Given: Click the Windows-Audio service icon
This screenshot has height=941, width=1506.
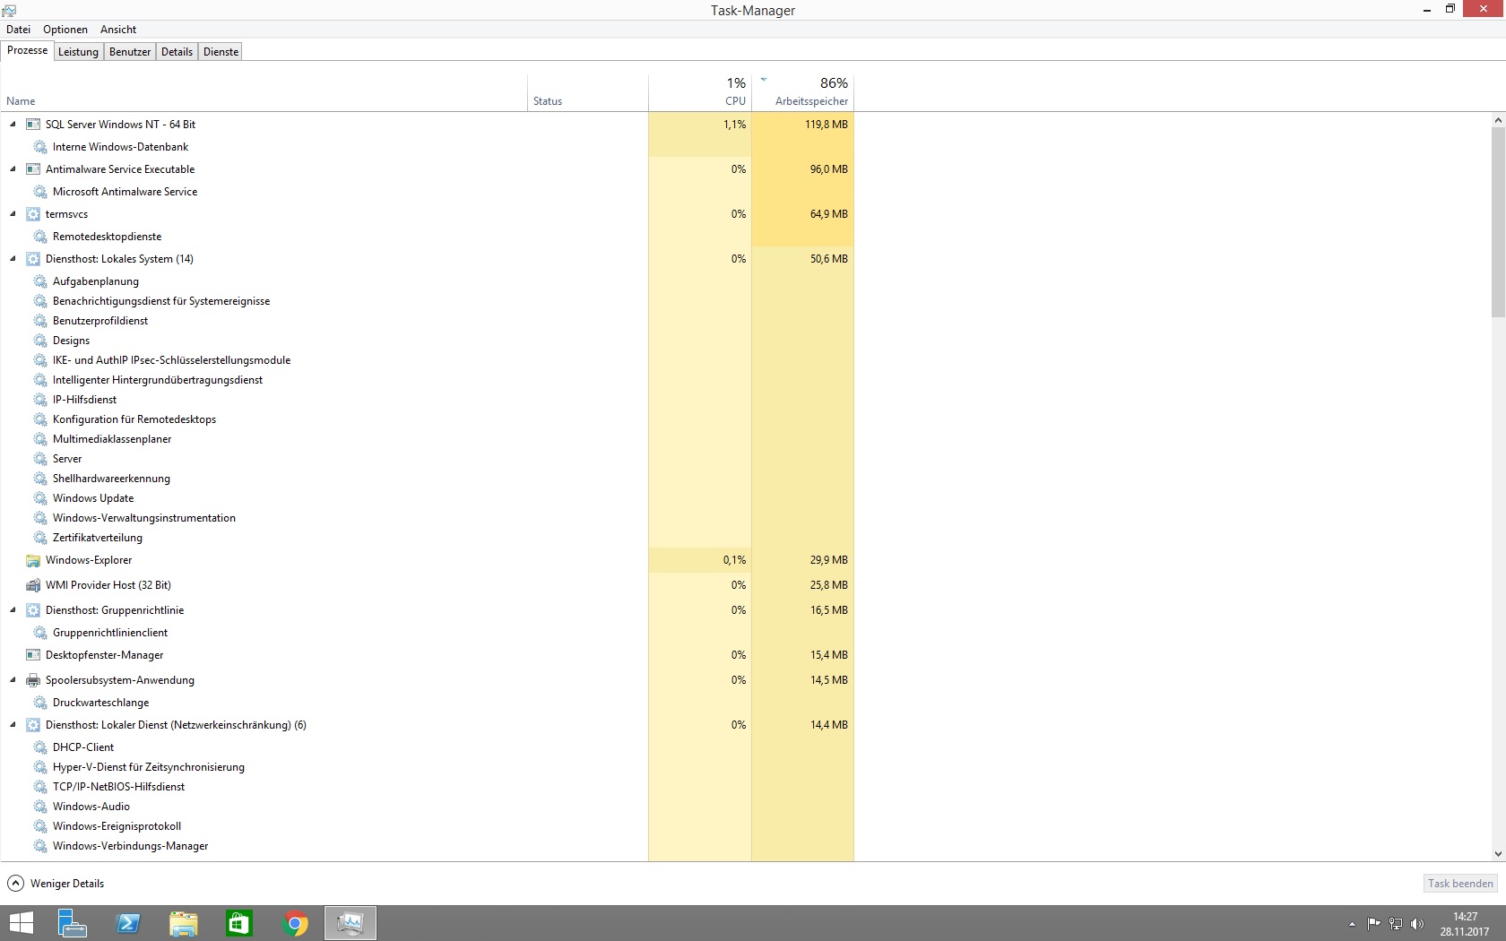Looking at the screenshot, I should click(x=40, y=807).
